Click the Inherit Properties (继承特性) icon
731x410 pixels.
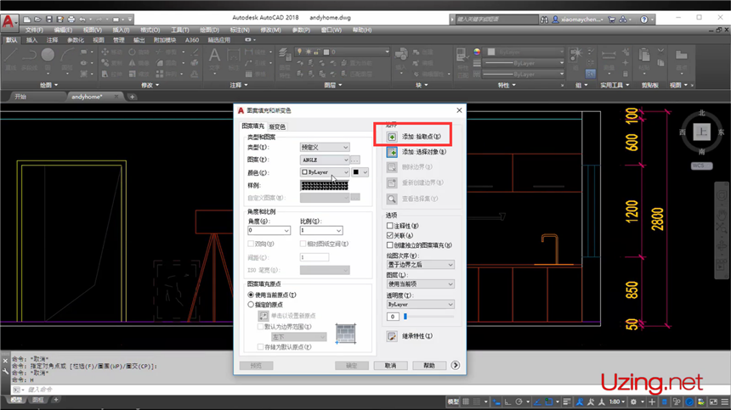tap(392, 336)
